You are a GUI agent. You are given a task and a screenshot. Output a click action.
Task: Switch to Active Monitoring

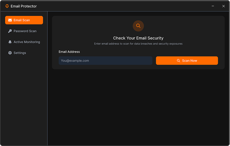coord(27,42)
